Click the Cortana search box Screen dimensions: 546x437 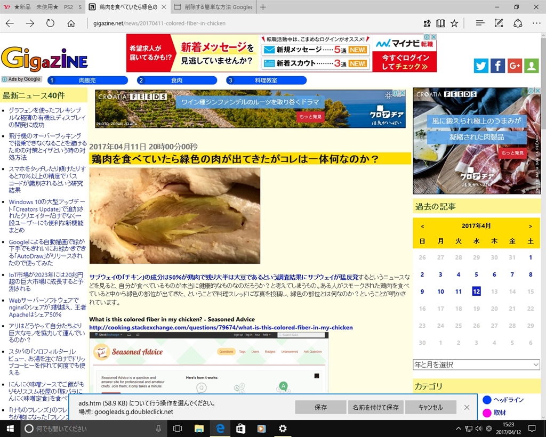[x=94, y=428]
